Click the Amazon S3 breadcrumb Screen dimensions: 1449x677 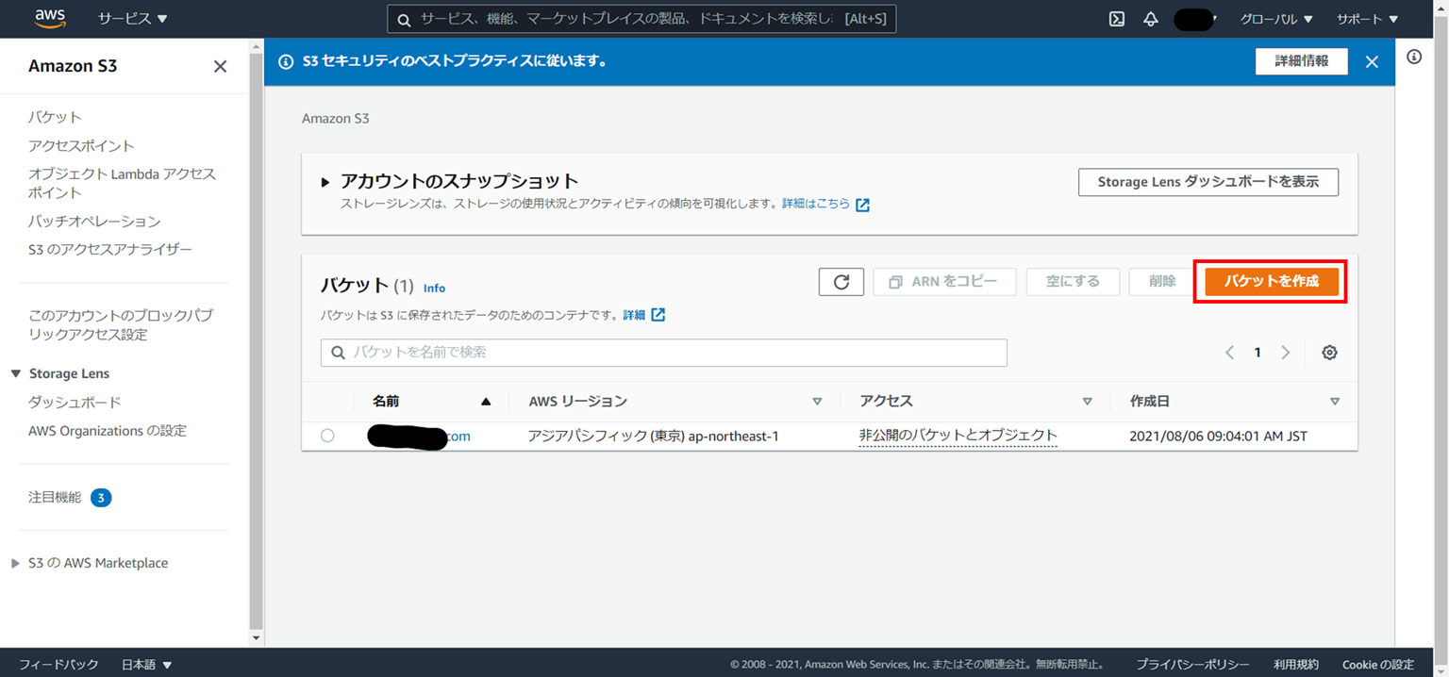coord(336,119)
